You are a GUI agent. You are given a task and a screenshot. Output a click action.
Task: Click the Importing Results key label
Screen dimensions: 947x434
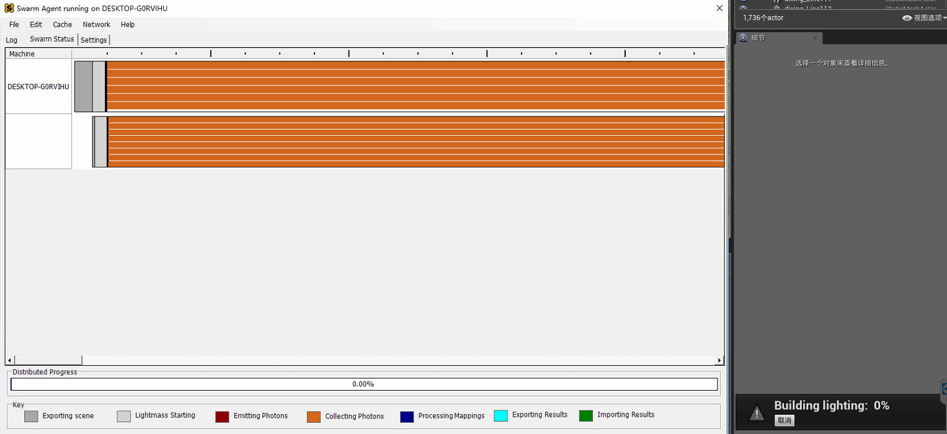(x=626, y=415)
